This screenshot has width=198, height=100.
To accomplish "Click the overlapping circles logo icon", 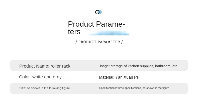I will pos(98,12).
